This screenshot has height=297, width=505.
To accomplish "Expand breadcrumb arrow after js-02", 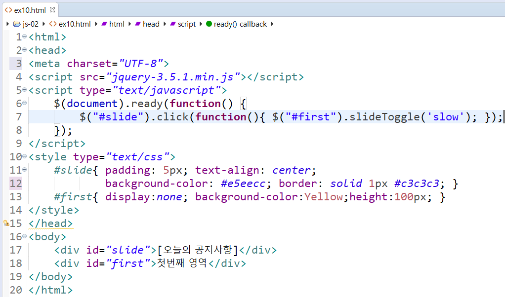I will tap(44, 24).
